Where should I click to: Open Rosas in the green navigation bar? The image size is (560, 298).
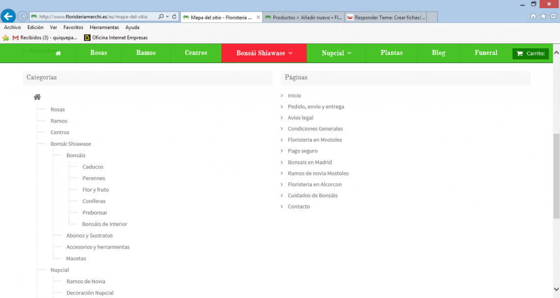[99, 53]
